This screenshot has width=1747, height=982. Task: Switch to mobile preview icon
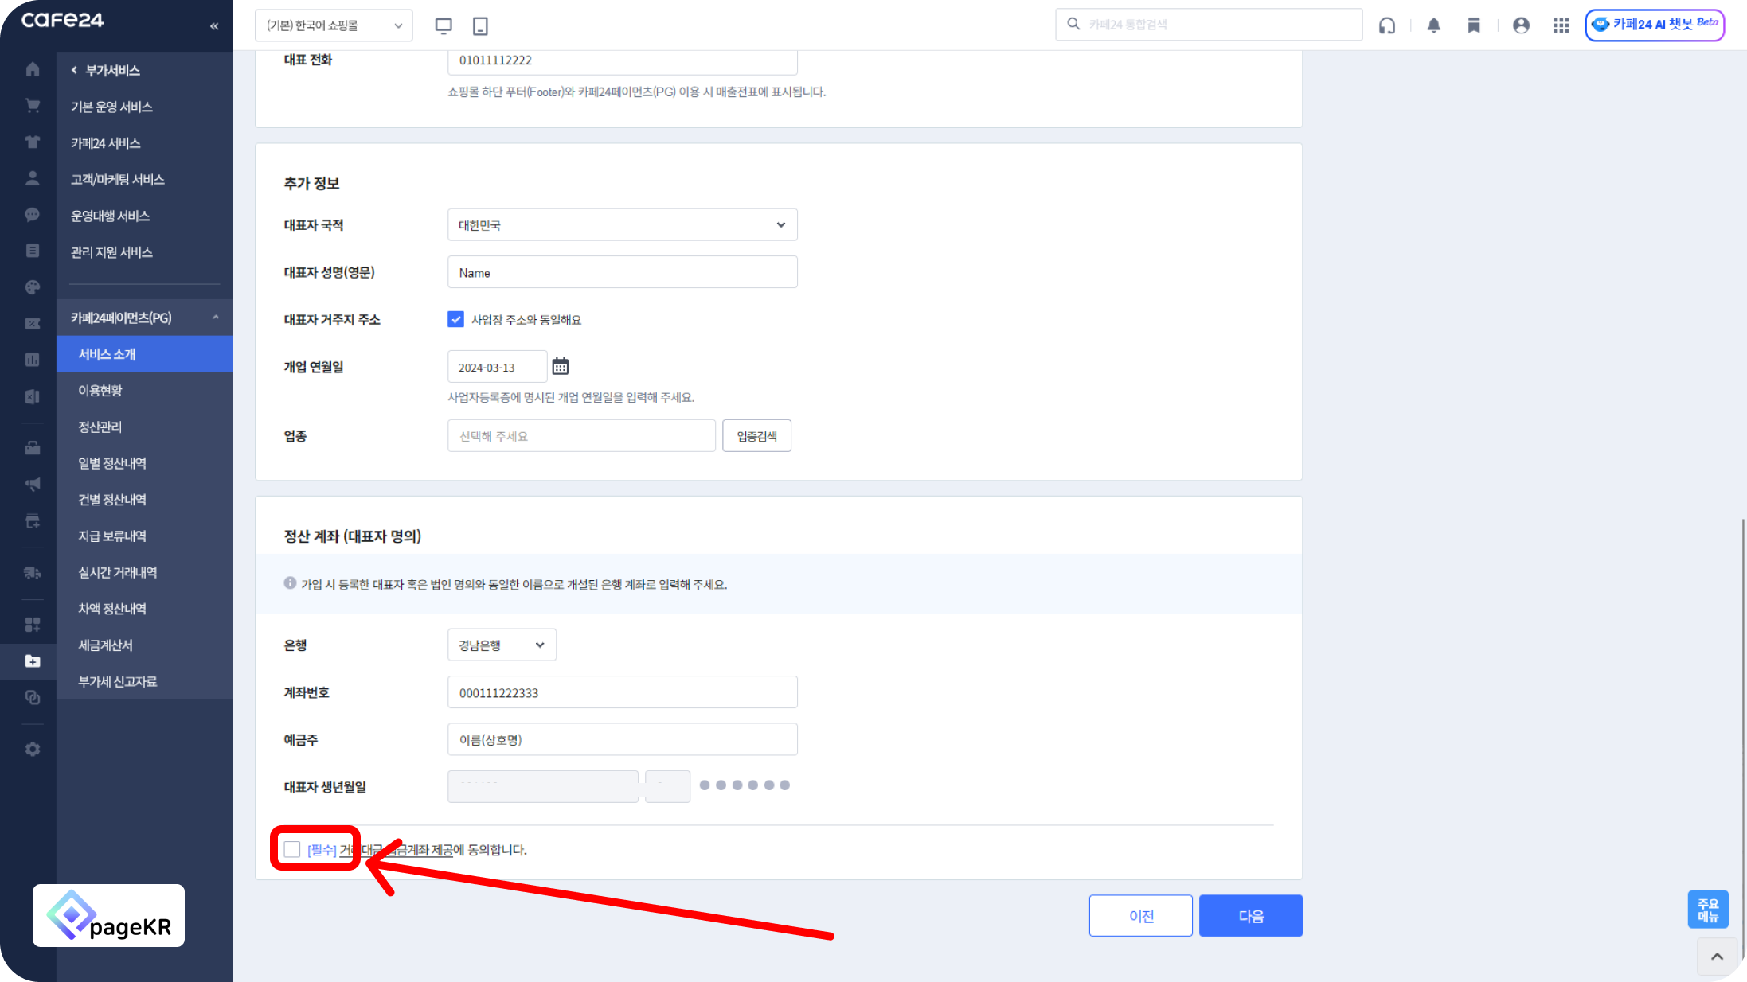(480, 25)
